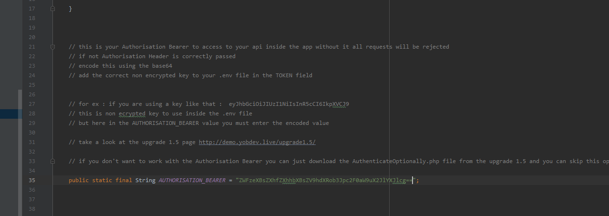Click the 'final' keyword on line 35
The height and width of the screenshot is (216, 609).
[124, 180]
